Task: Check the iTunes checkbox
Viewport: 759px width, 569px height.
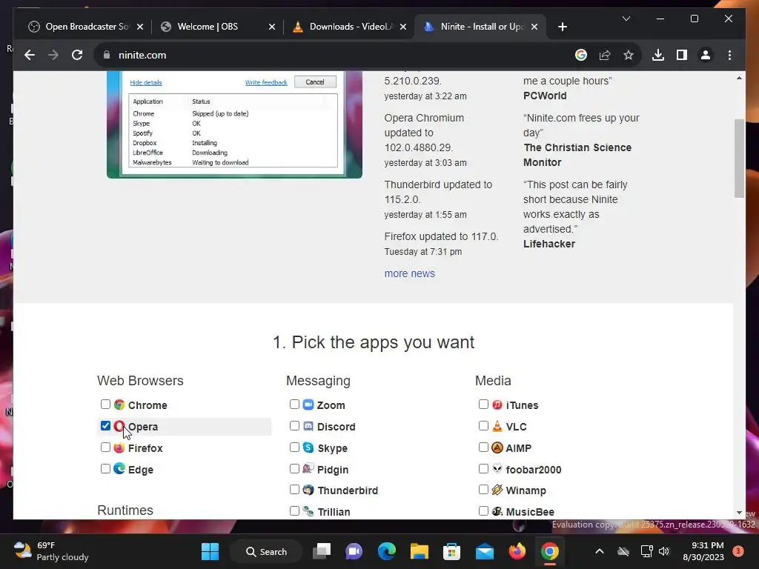Action: (x=483, y=404)
